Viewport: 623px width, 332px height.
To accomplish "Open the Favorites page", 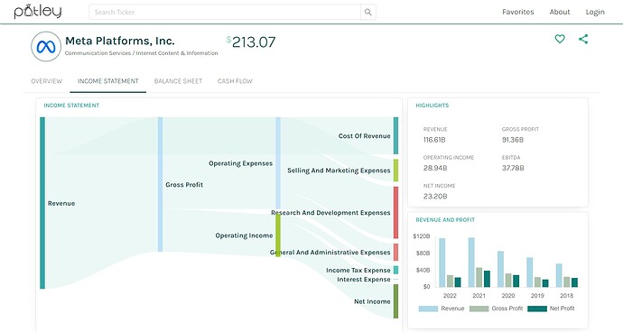I will (x=517, y=12).
